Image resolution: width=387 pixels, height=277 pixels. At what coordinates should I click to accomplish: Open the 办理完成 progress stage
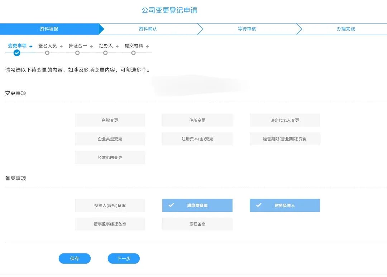point(346,29)
